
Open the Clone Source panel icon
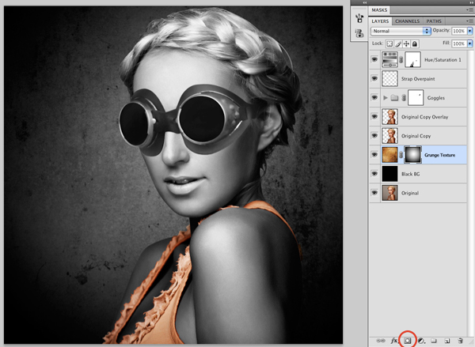coord(359,33)
